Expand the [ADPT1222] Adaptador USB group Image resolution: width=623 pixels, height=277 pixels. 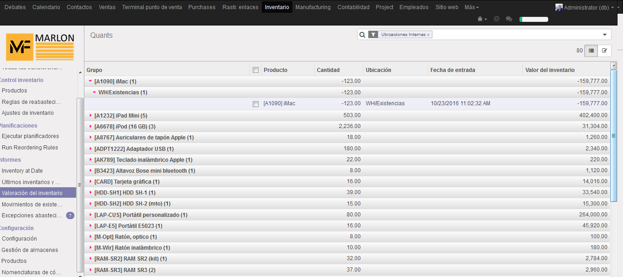[x=90, y=149]
